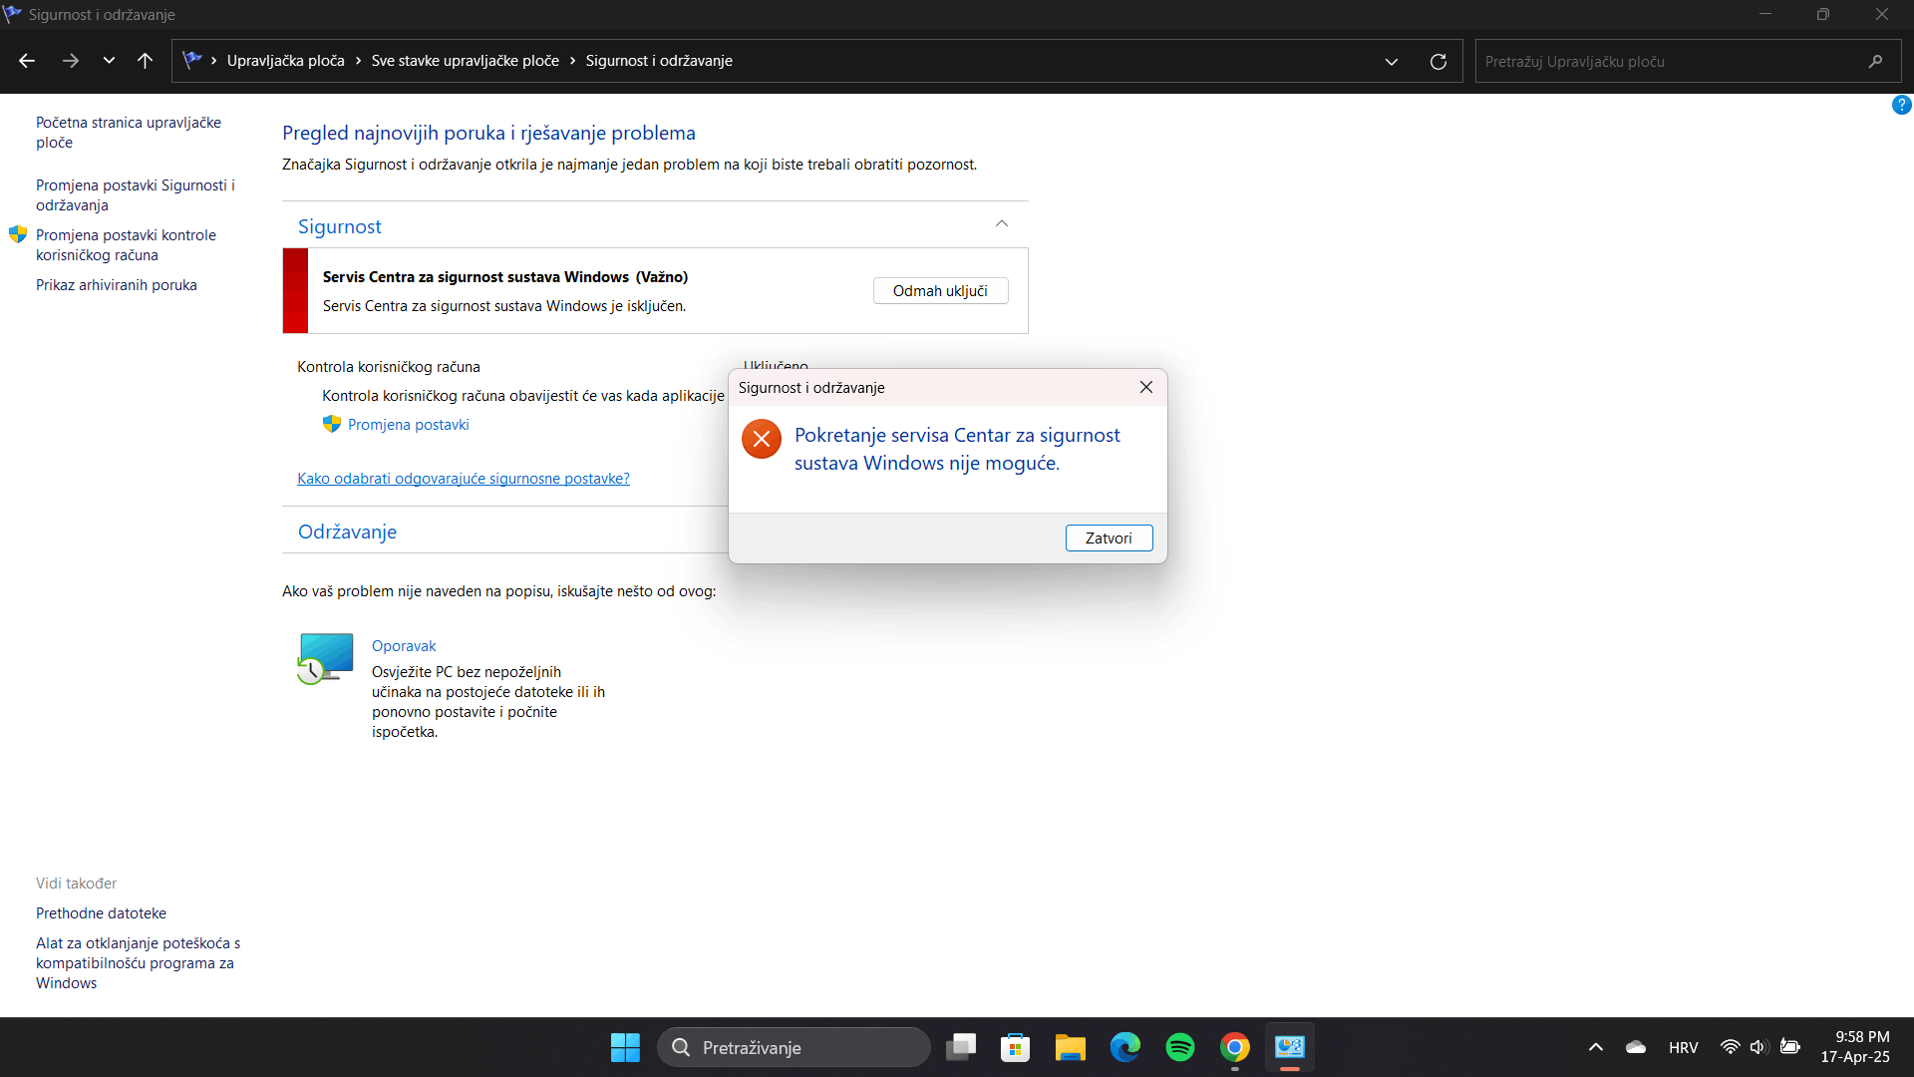Click the Back navigation arrow
This screenshot has height=1077, width=1914.
[x=27, y=61]
